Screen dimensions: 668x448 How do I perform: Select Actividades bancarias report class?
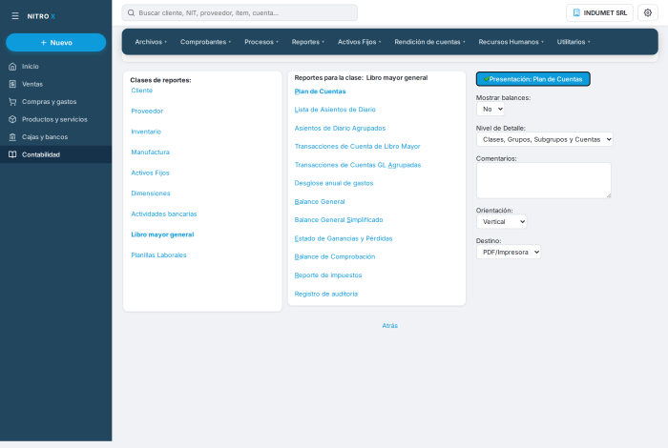pos(164,214)
